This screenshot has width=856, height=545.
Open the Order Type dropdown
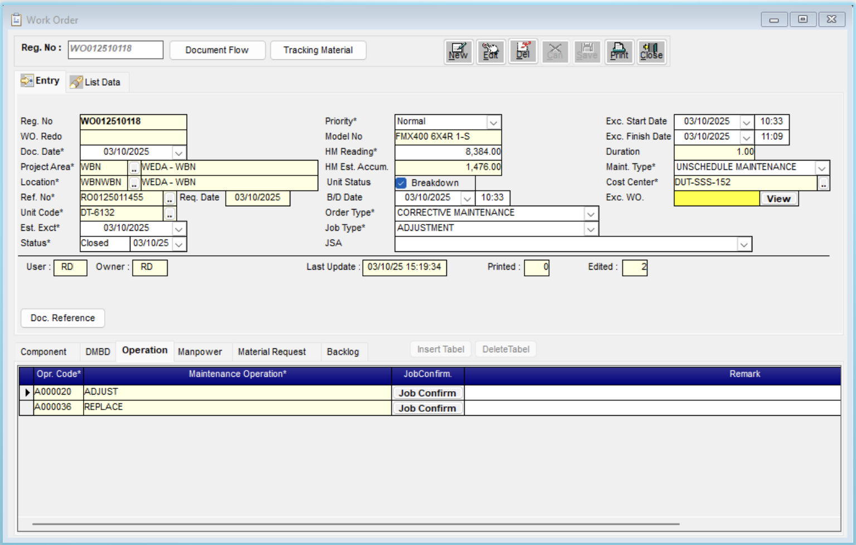point(591,213)
